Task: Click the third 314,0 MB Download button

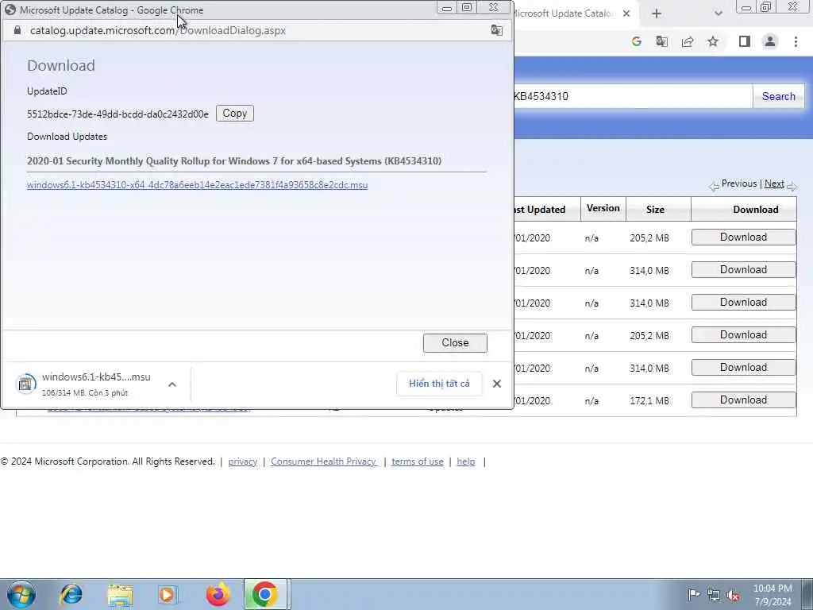Action: pos(743,367)
